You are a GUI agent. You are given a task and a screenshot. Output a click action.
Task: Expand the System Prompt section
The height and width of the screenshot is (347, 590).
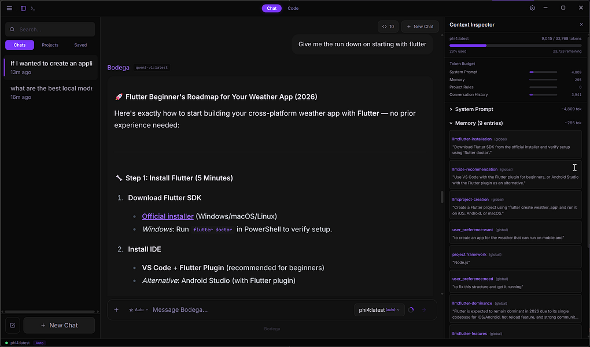coord(515,109)
